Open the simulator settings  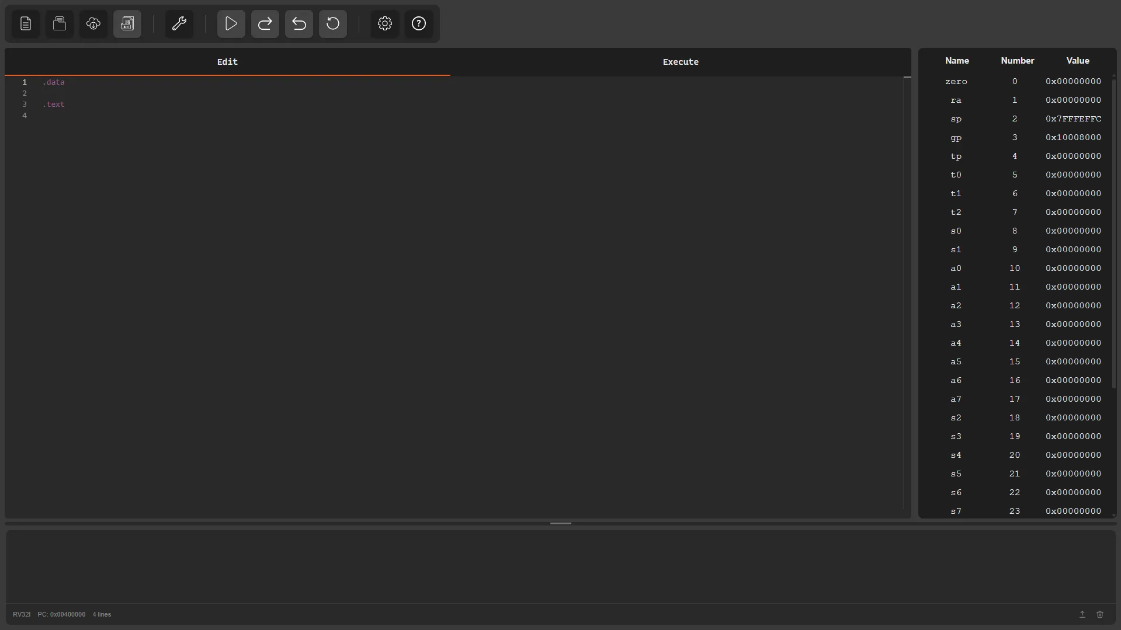(384, 24)
